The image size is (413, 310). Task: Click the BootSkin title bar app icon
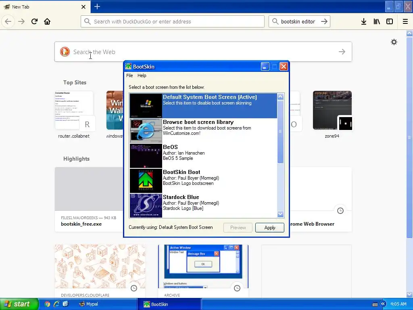(128, 67)
